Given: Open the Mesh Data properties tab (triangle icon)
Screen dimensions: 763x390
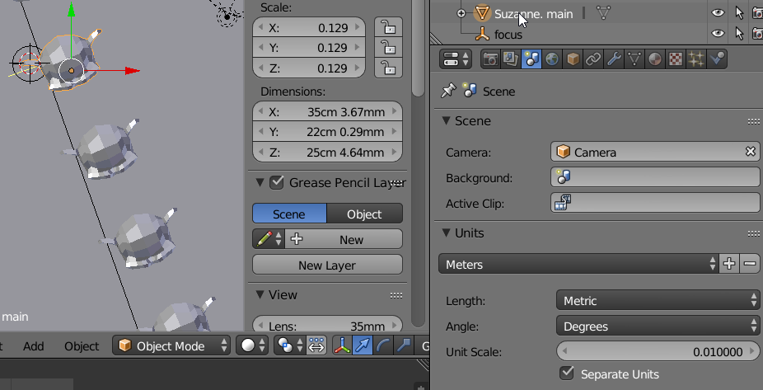Looking at the screenshot, I should (634, 59).
